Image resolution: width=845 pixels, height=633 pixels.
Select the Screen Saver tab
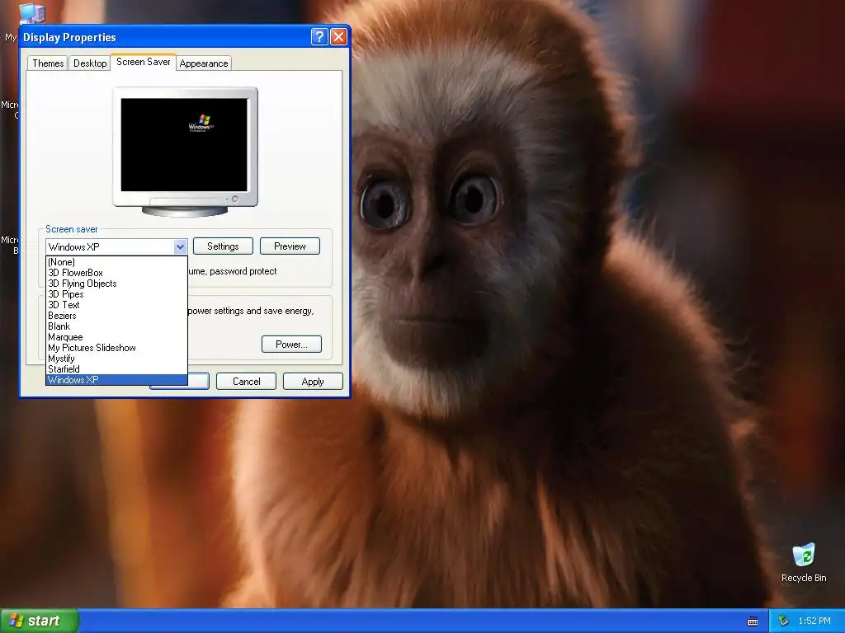coord(144,62)
